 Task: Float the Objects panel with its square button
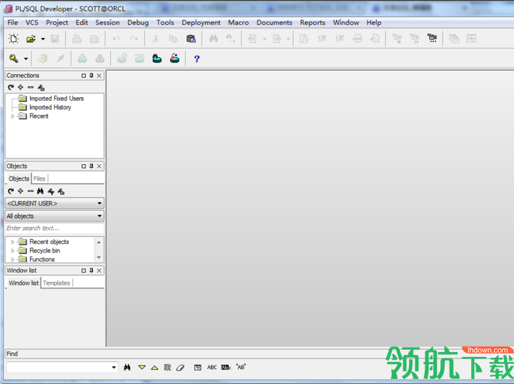(84, 166)
